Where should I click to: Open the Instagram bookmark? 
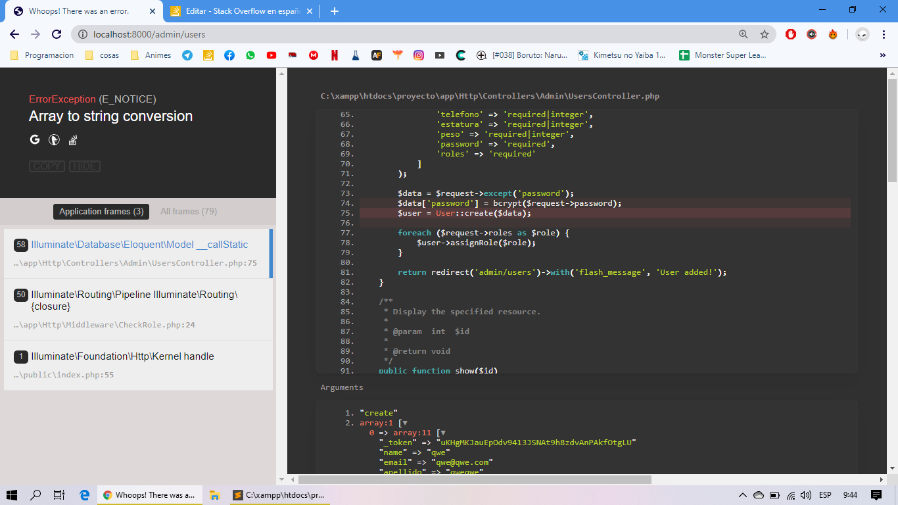(419, 55)
